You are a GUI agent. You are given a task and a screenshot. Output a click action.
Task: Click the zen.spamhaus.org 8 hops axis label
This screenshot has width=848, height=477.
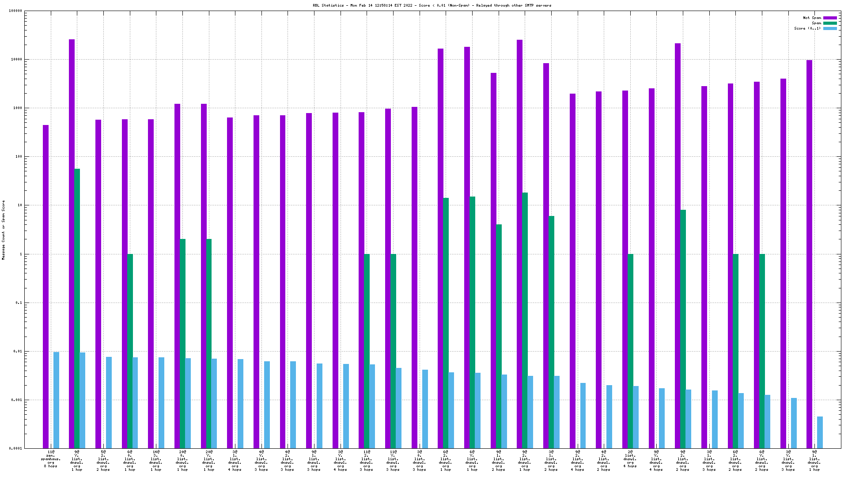coord(51,459)
